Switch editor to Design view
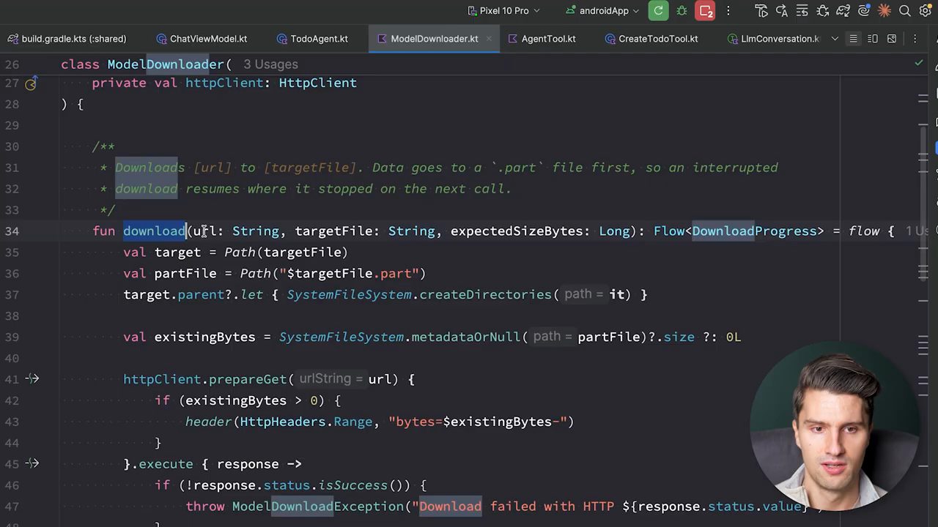Viewport: 938px width, 527px height. click(892, 39)
